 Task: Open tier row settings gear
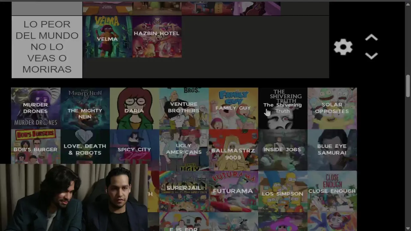343,47
